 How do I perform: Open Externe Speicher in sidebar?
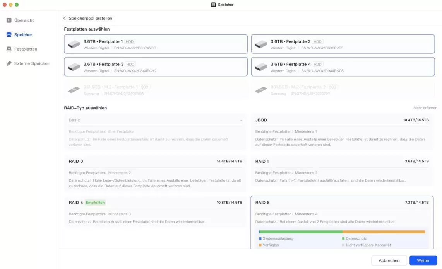tap(27, 63)
